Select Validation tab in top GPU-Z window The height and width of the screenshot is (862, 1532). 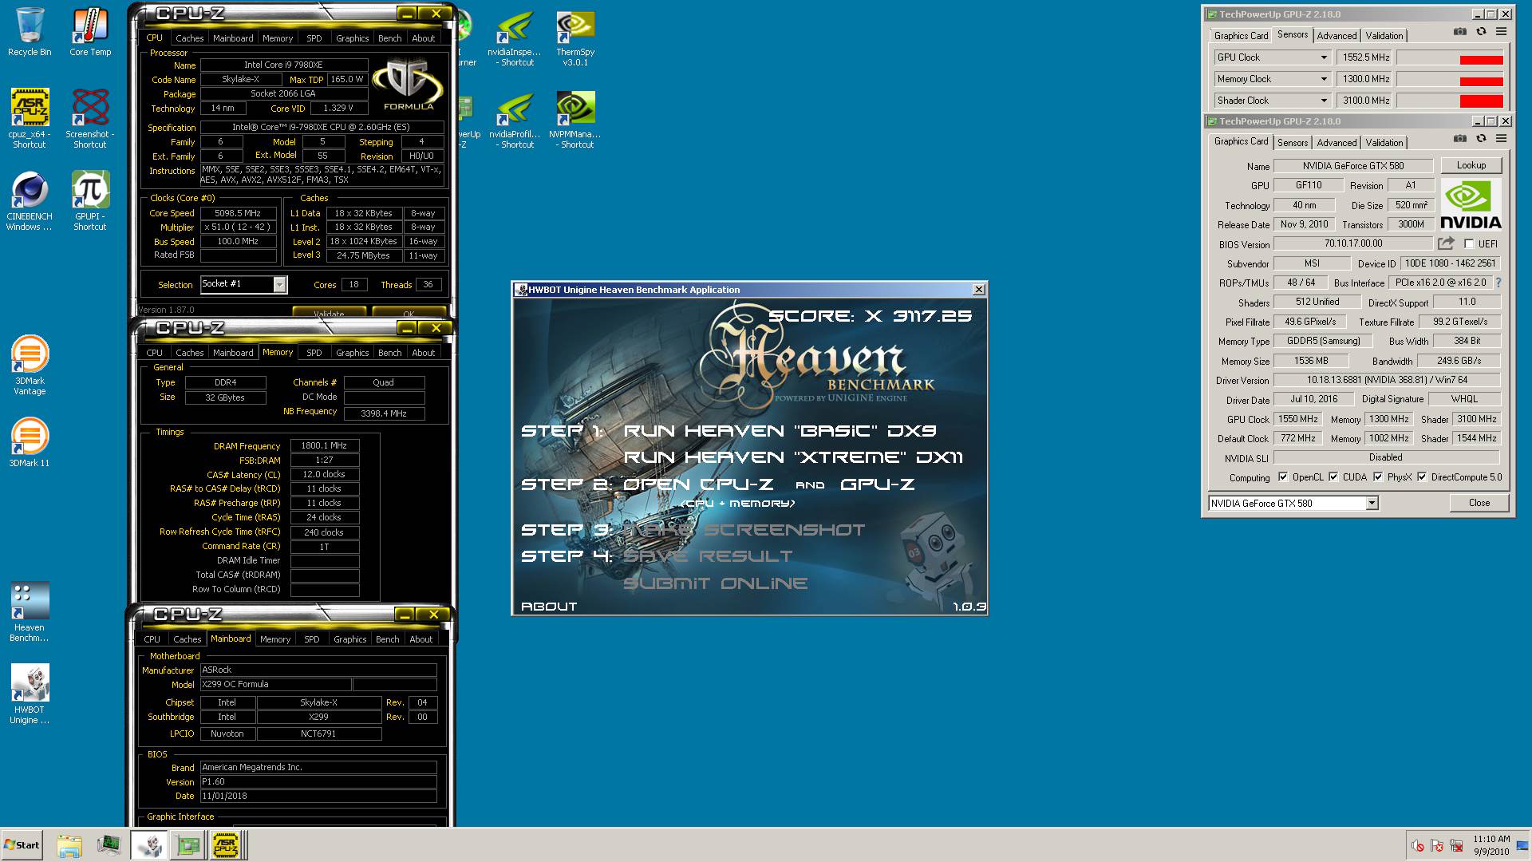pos(1384,36)
